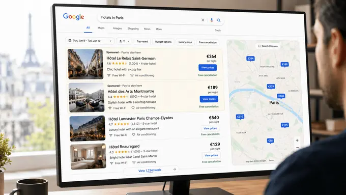The image size is (346, 195).
Task: Open Hôtel Lancaster photo thumbnail
Action: [x=88, y=128]
